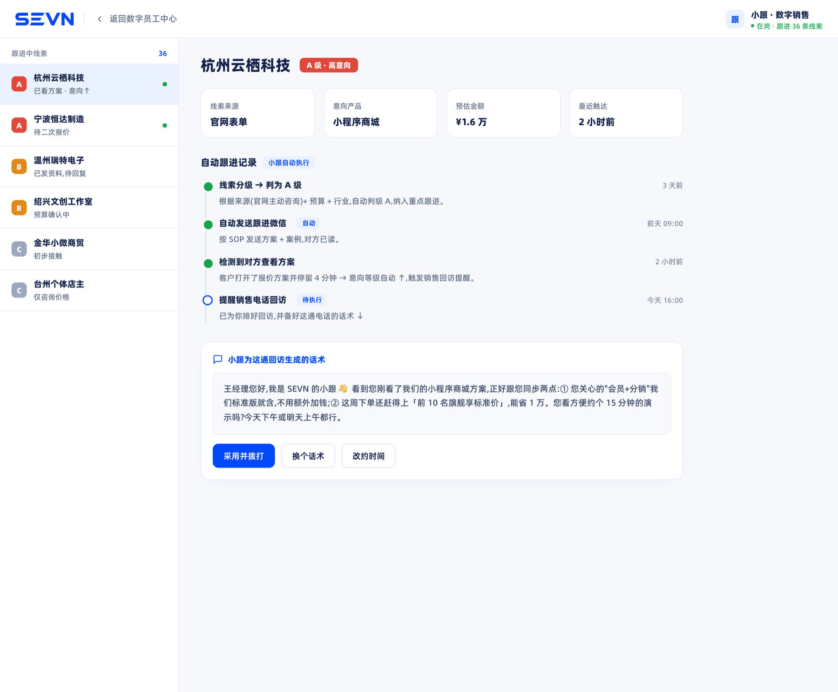
Task: Open the 预估金额 ¥1.6 万 card
Action: click(503, 113)
